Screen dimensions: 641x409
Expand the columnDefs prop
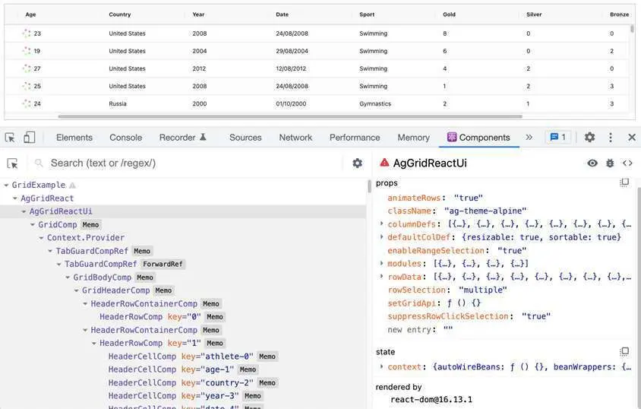(x=381, y=224)
